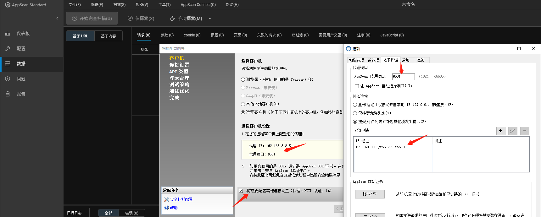Click the 除去(V) SSL certificate button
541x217 pixels.
tap(370, 194)
